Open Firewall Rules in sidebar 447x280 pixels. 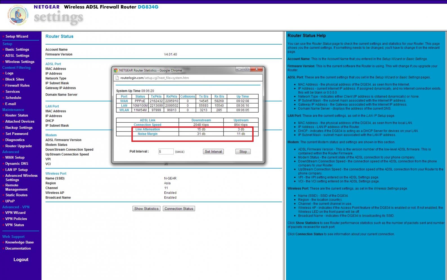point(17,85)
